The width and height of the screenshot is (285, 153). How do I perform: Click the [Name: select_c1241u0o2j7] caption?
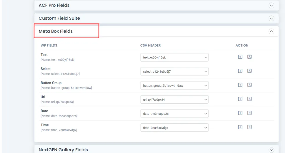tap(60, 74)
